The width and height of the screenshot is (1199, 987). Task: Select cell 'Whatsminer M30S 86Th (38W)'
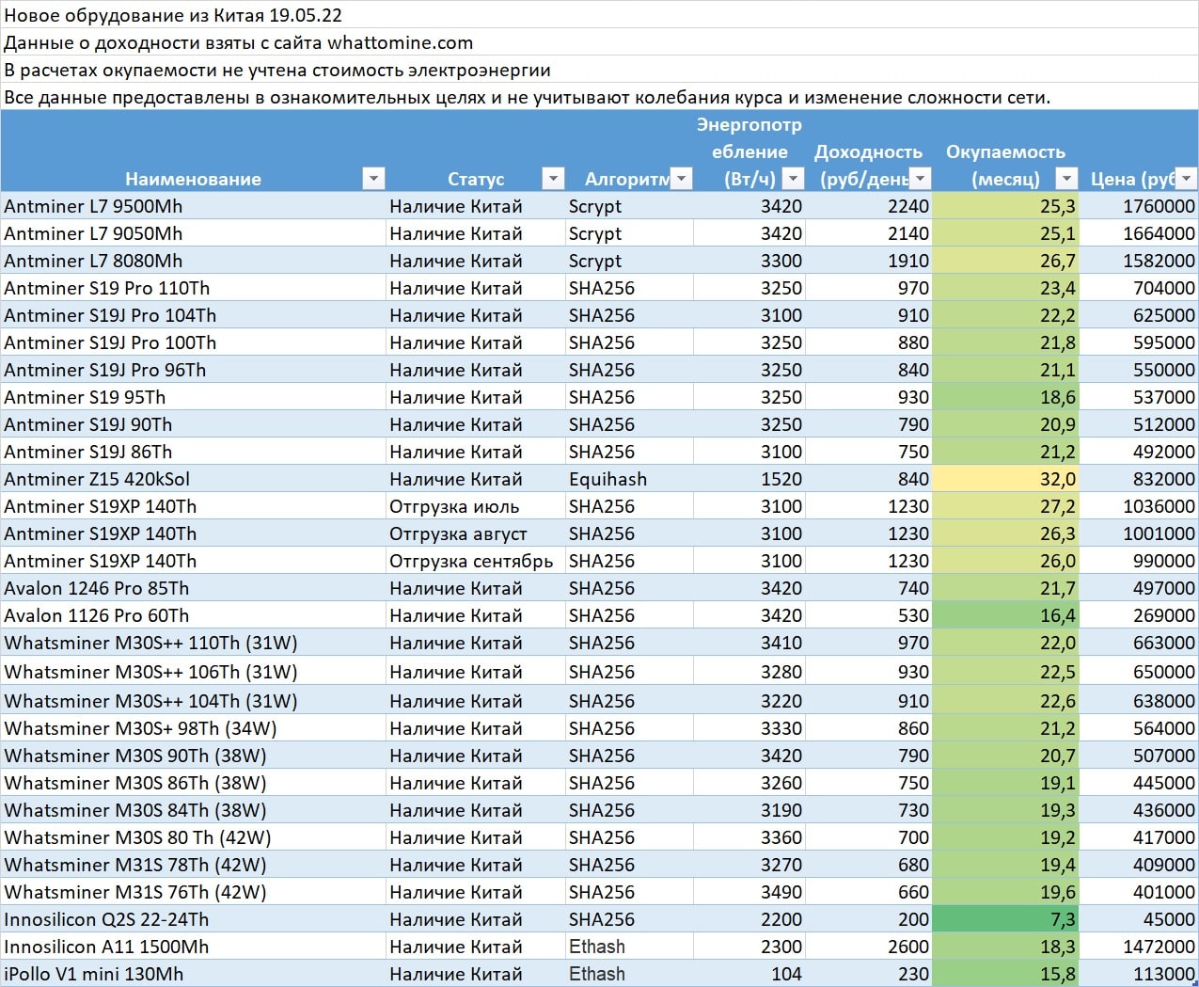pos(193,783)
